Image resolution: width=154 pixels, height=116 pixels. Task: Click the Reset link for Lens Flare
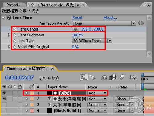(77, 17)
